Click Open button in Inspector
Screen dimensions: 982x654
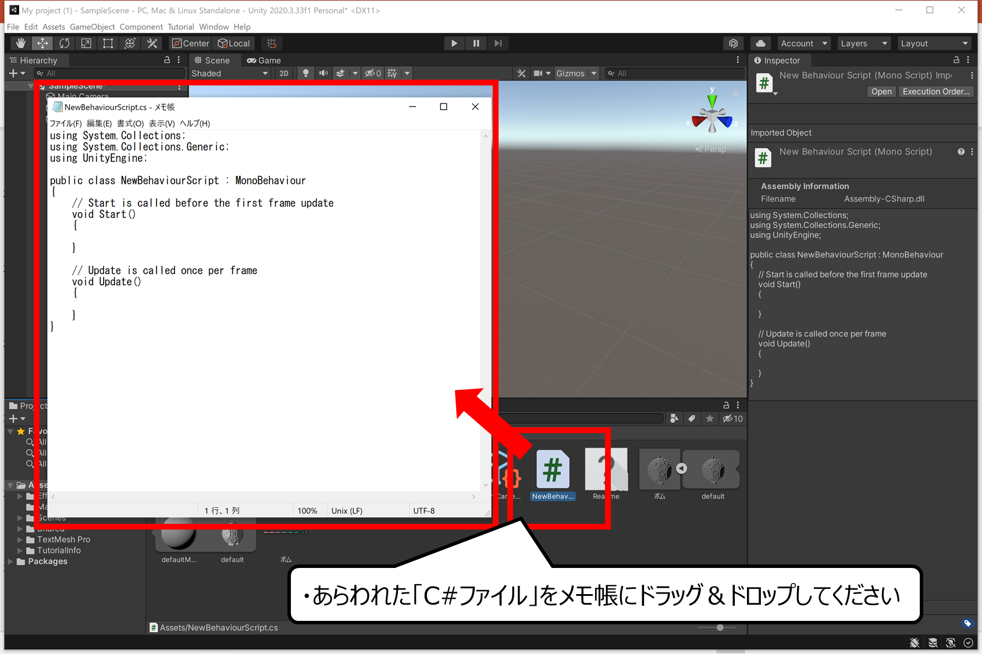coord(881,92)
